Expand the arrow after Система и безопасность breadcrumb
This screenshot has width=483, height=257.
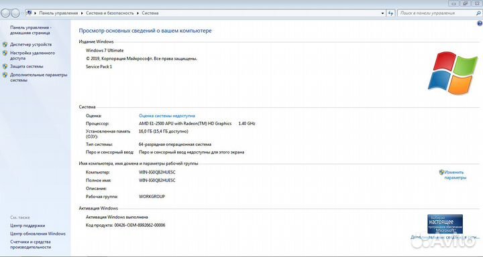138,13
